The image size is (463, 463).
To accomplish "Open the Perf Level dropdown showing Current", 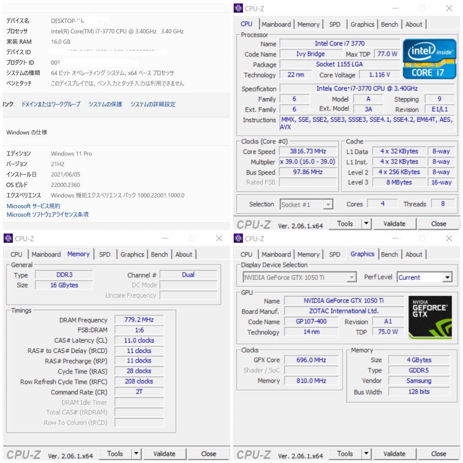I will pos(424,277).
